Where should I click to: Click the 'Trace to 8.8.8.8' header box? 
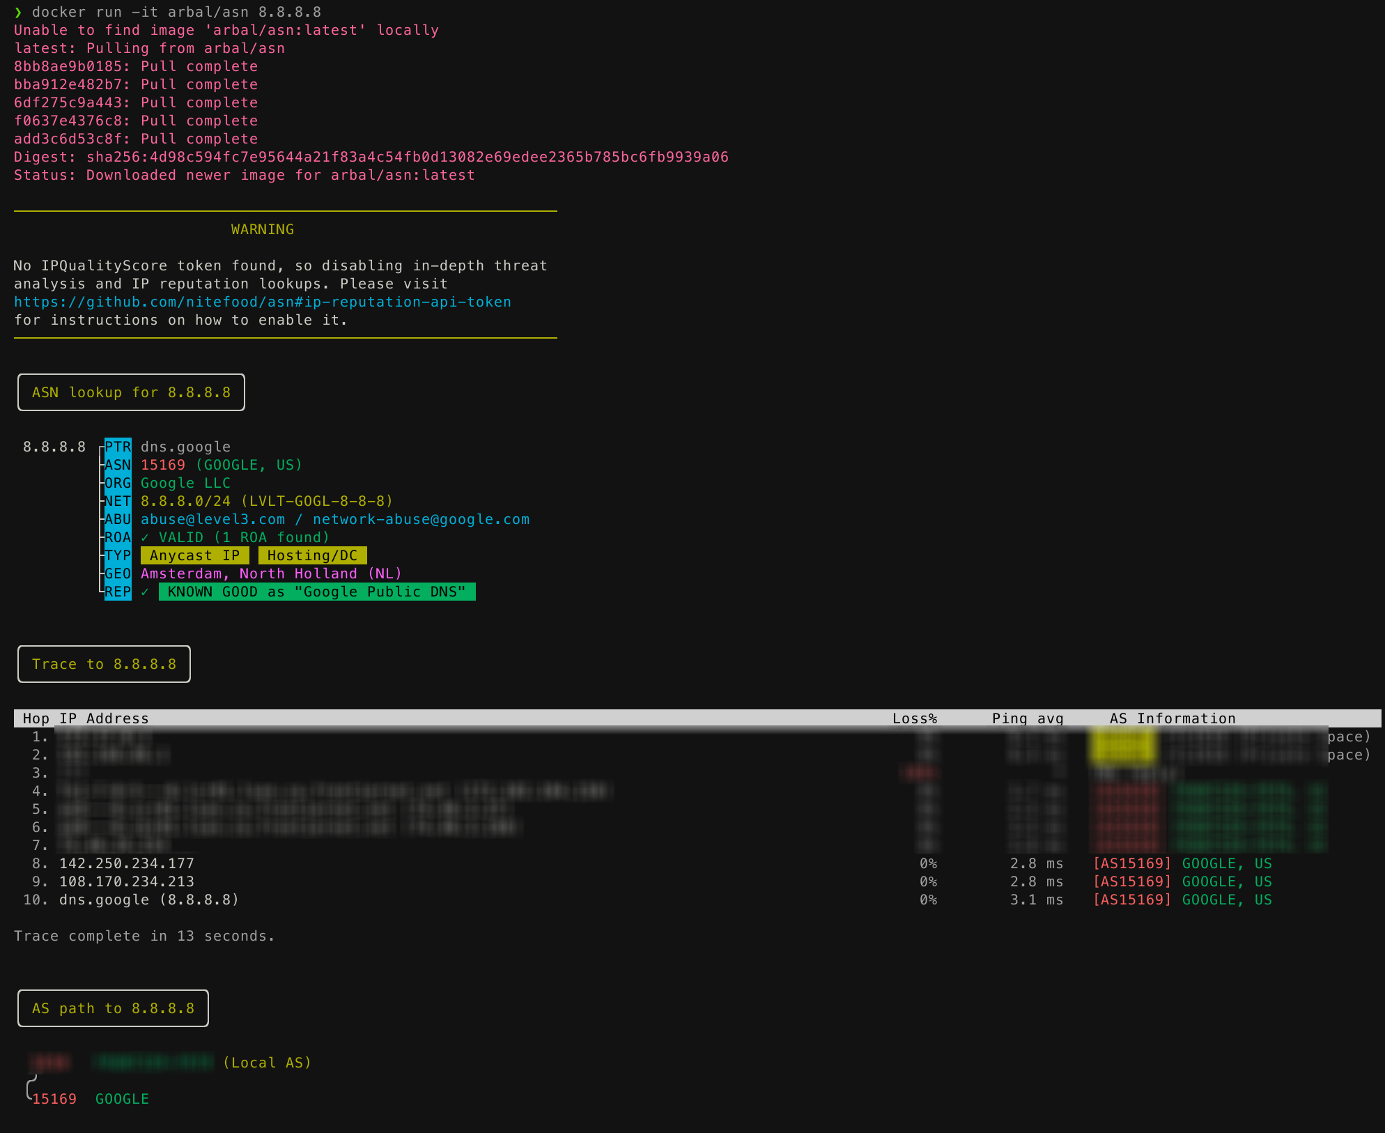coord(104,664)
